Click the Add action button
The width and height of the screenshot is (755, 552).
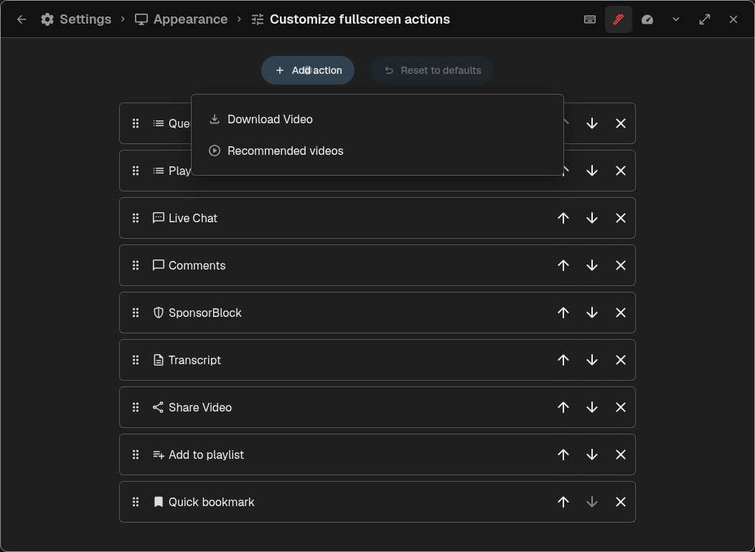pyautogui.click(x=308, y=70)
